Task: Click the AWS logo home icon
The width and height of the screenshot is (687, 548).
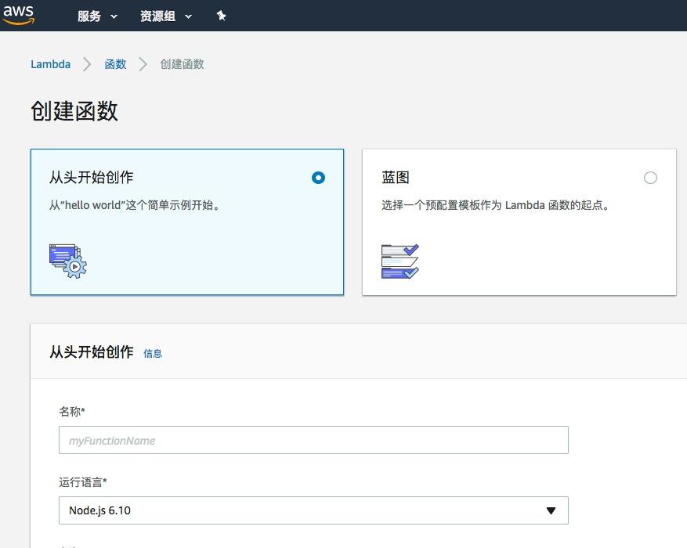Action: click(18, 15)
